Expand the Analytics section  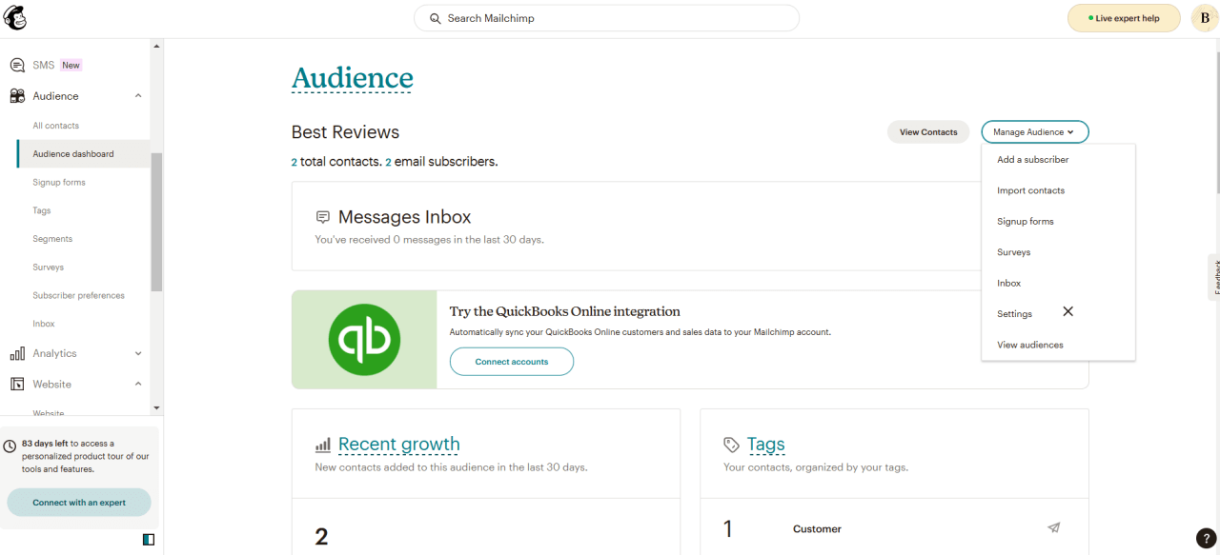(138, 353)
